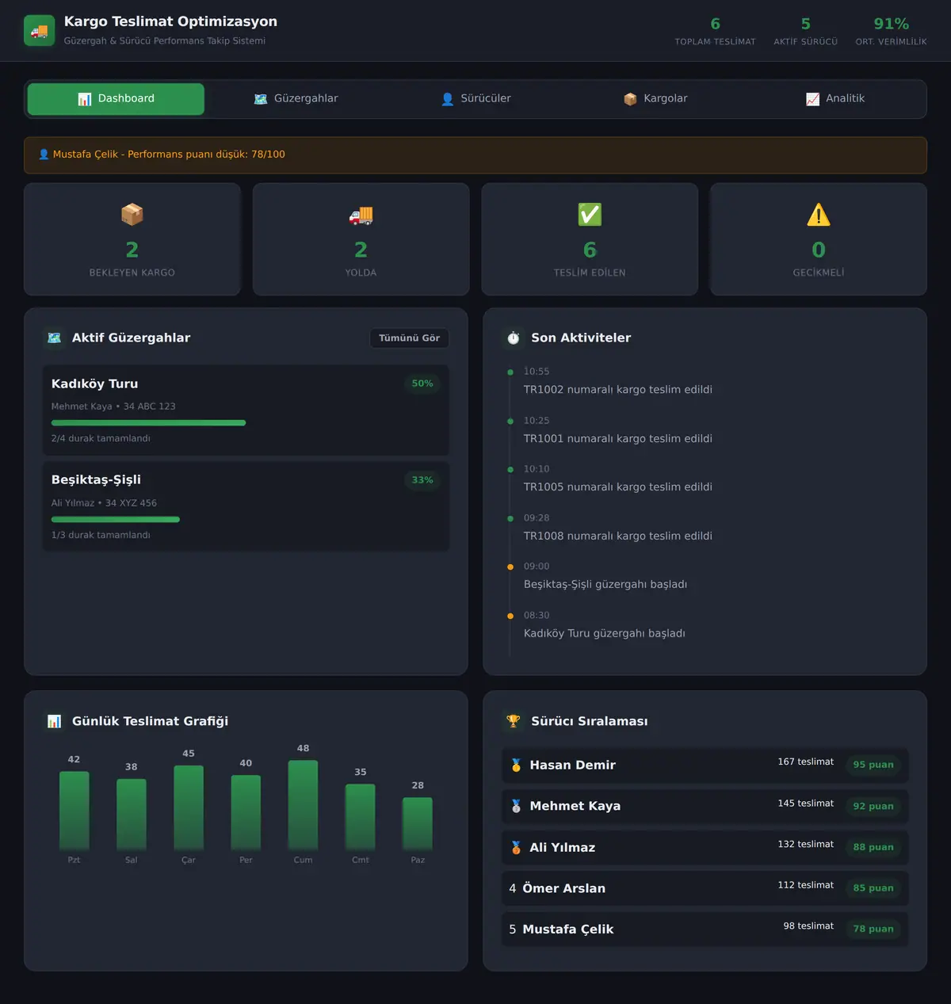
Task: Click the Kadıköy Turu progress bar
Action: click(x=148, y=423)
